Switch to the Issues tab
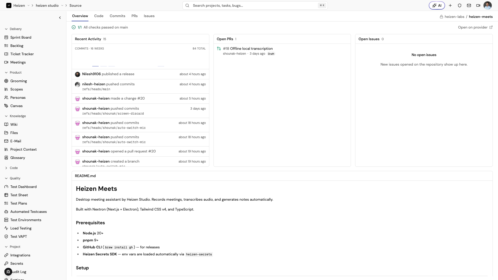 tap(149, 16)
